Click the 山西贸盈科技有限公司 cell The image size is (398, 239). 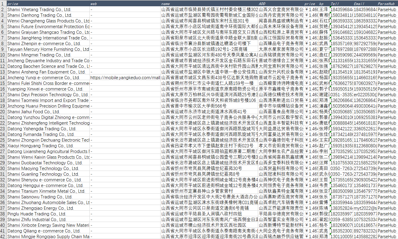click(281, 168)
